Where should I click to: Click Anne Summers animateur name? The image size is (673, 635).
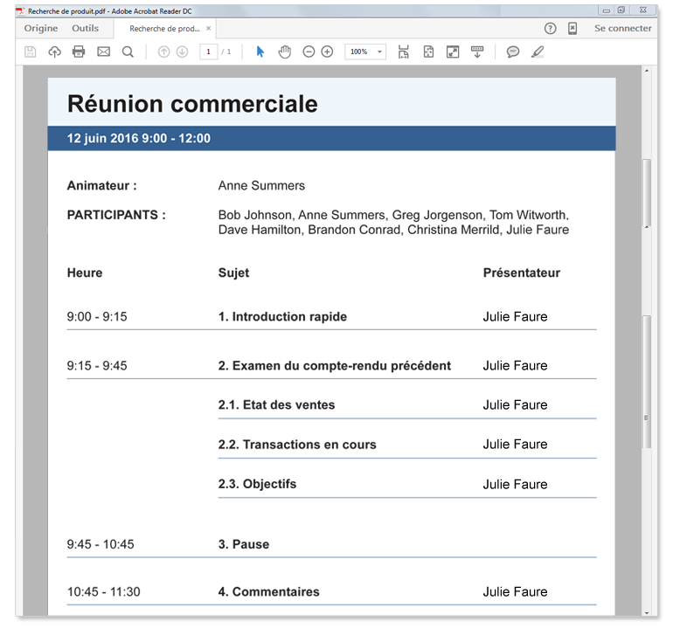[x=261, y=186]
